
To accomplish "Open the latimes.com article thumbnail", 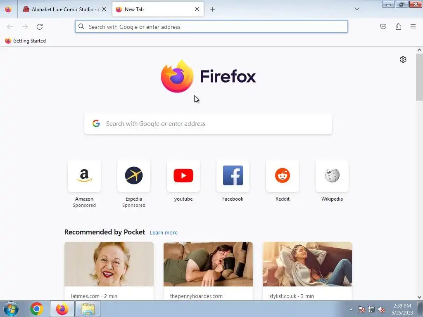I will click(x=109, y=264).
